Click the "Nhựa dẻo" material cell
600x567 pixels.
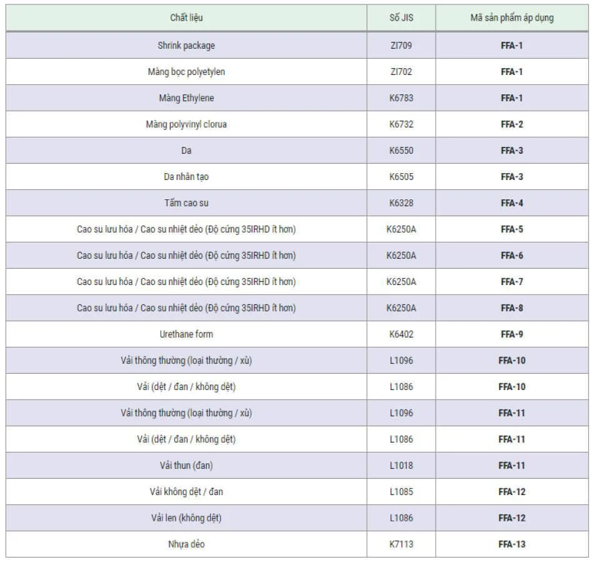coord(186,544)
